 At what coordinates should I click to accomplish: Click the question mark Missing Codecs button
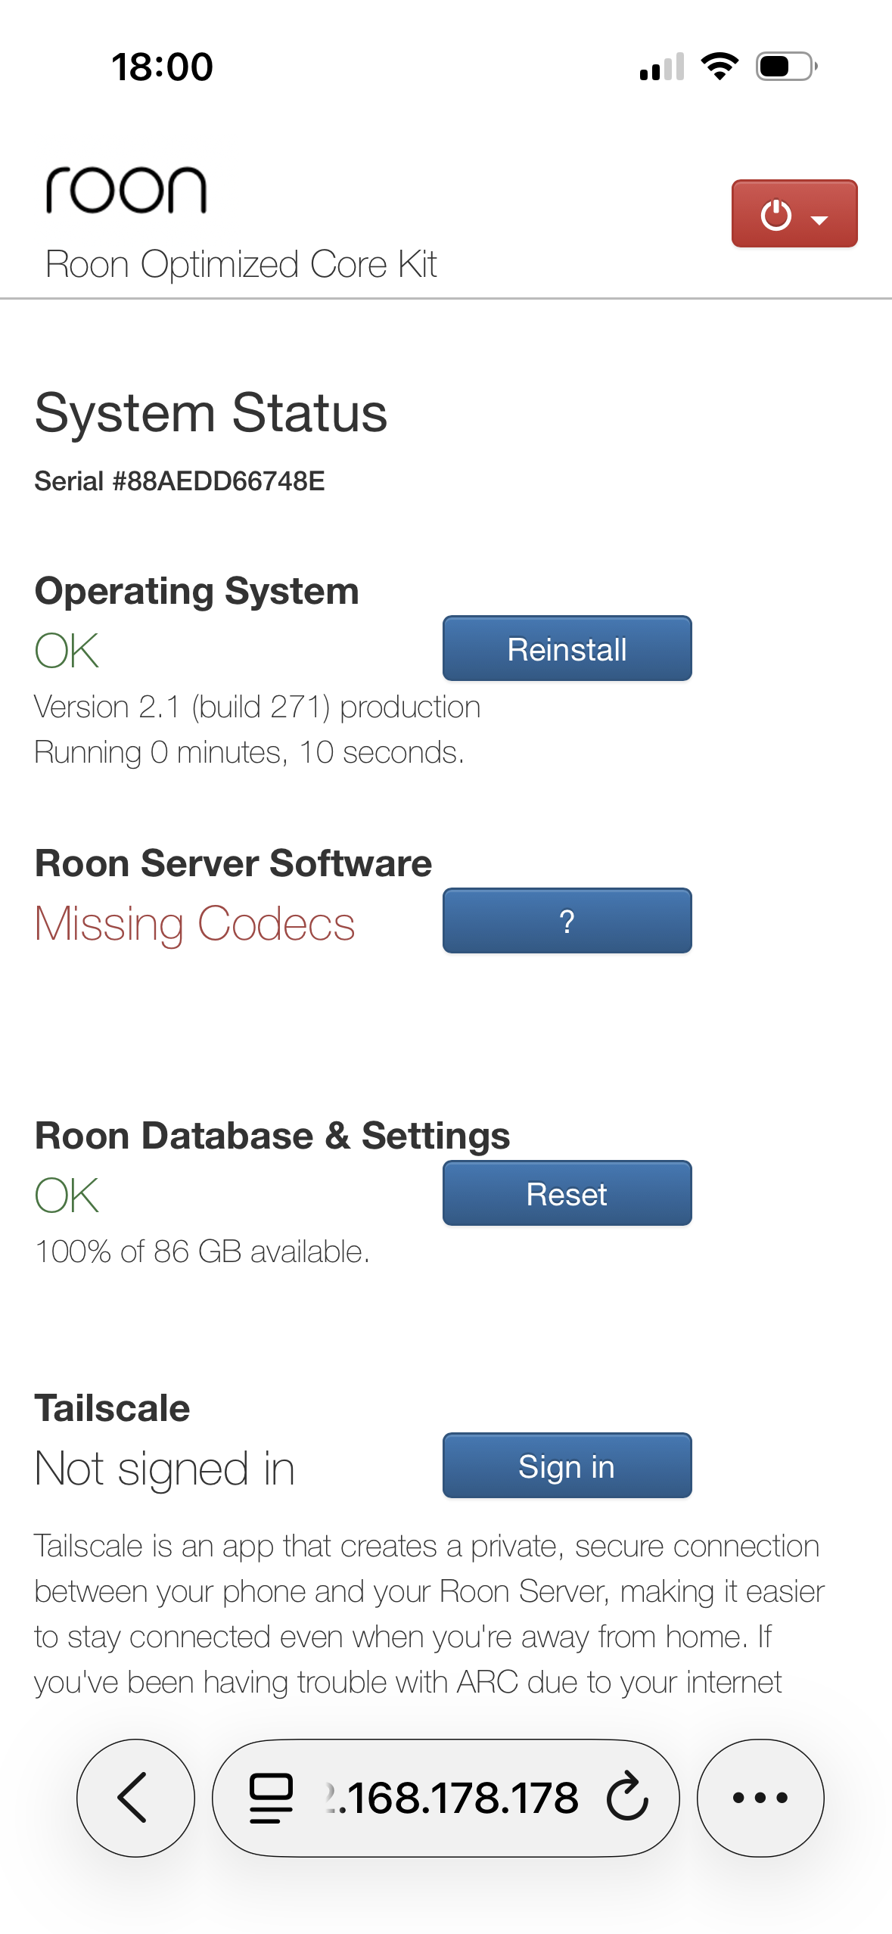(x=567, y=921)
